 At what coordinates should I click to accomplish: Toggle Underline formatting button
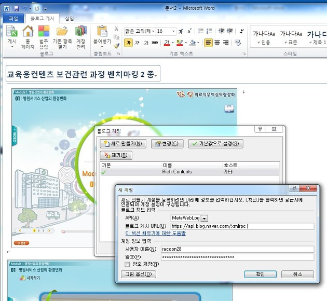point(146,43)
